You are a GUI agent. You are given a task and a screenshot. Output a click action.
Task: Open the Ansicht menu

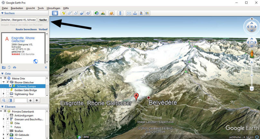30,8
